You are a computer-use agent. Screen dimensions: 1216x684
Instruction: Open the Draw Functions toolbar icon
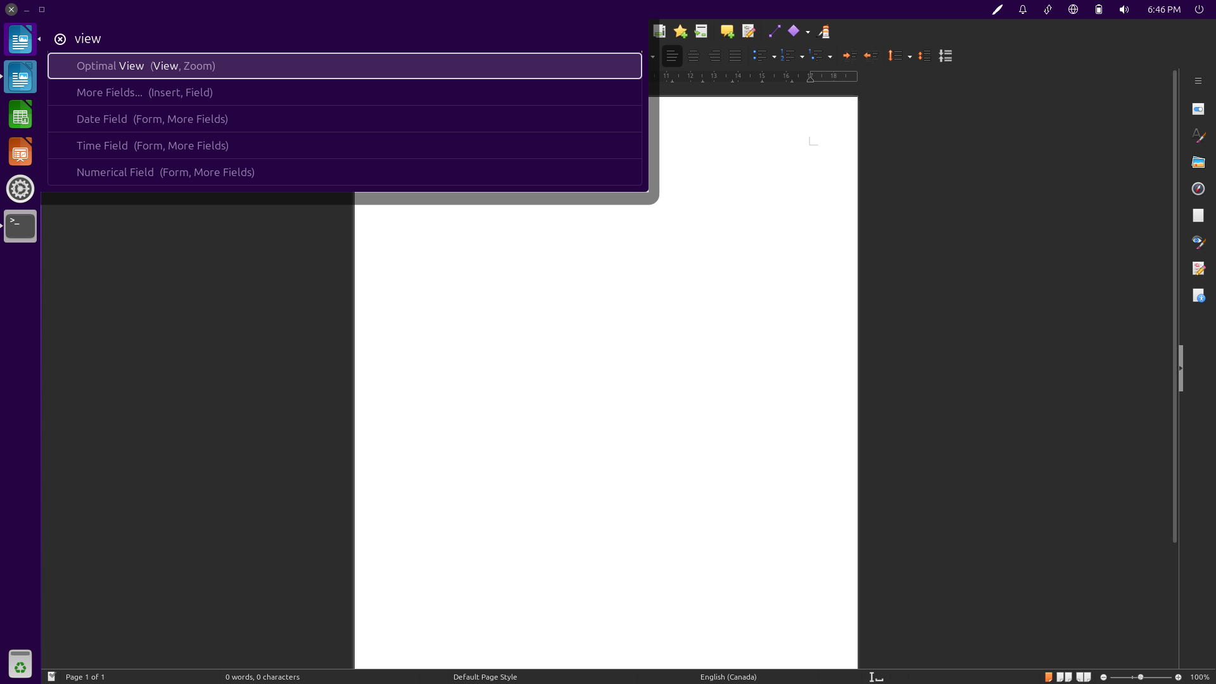[x=825, y=31]
